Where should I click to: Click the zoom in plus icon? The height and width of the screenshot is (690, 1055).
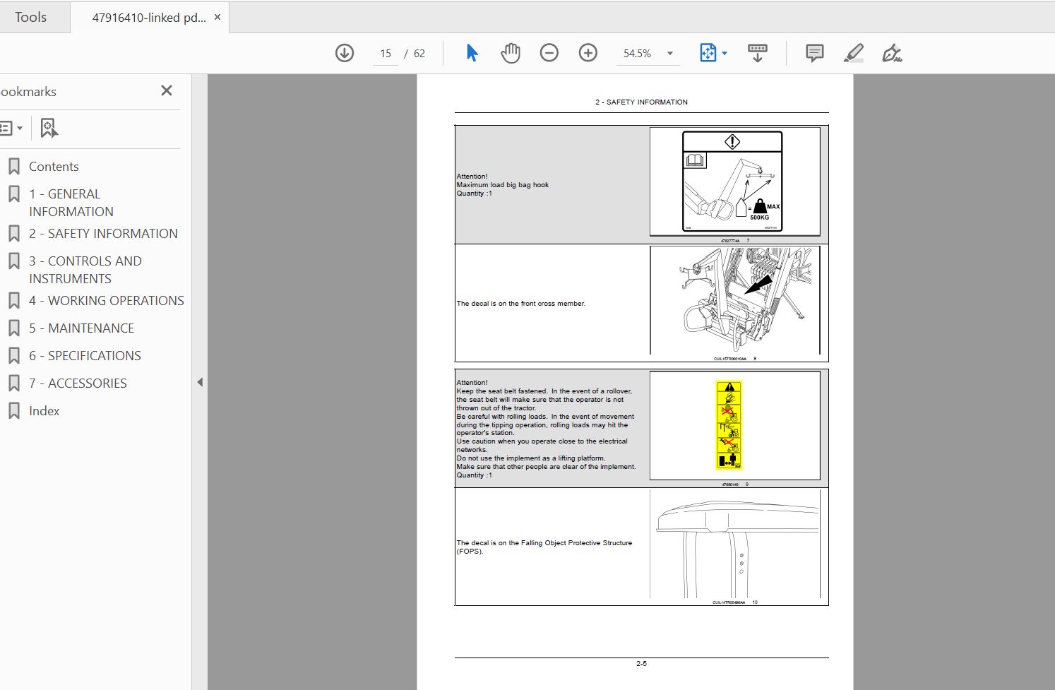(x=588, y=53)
